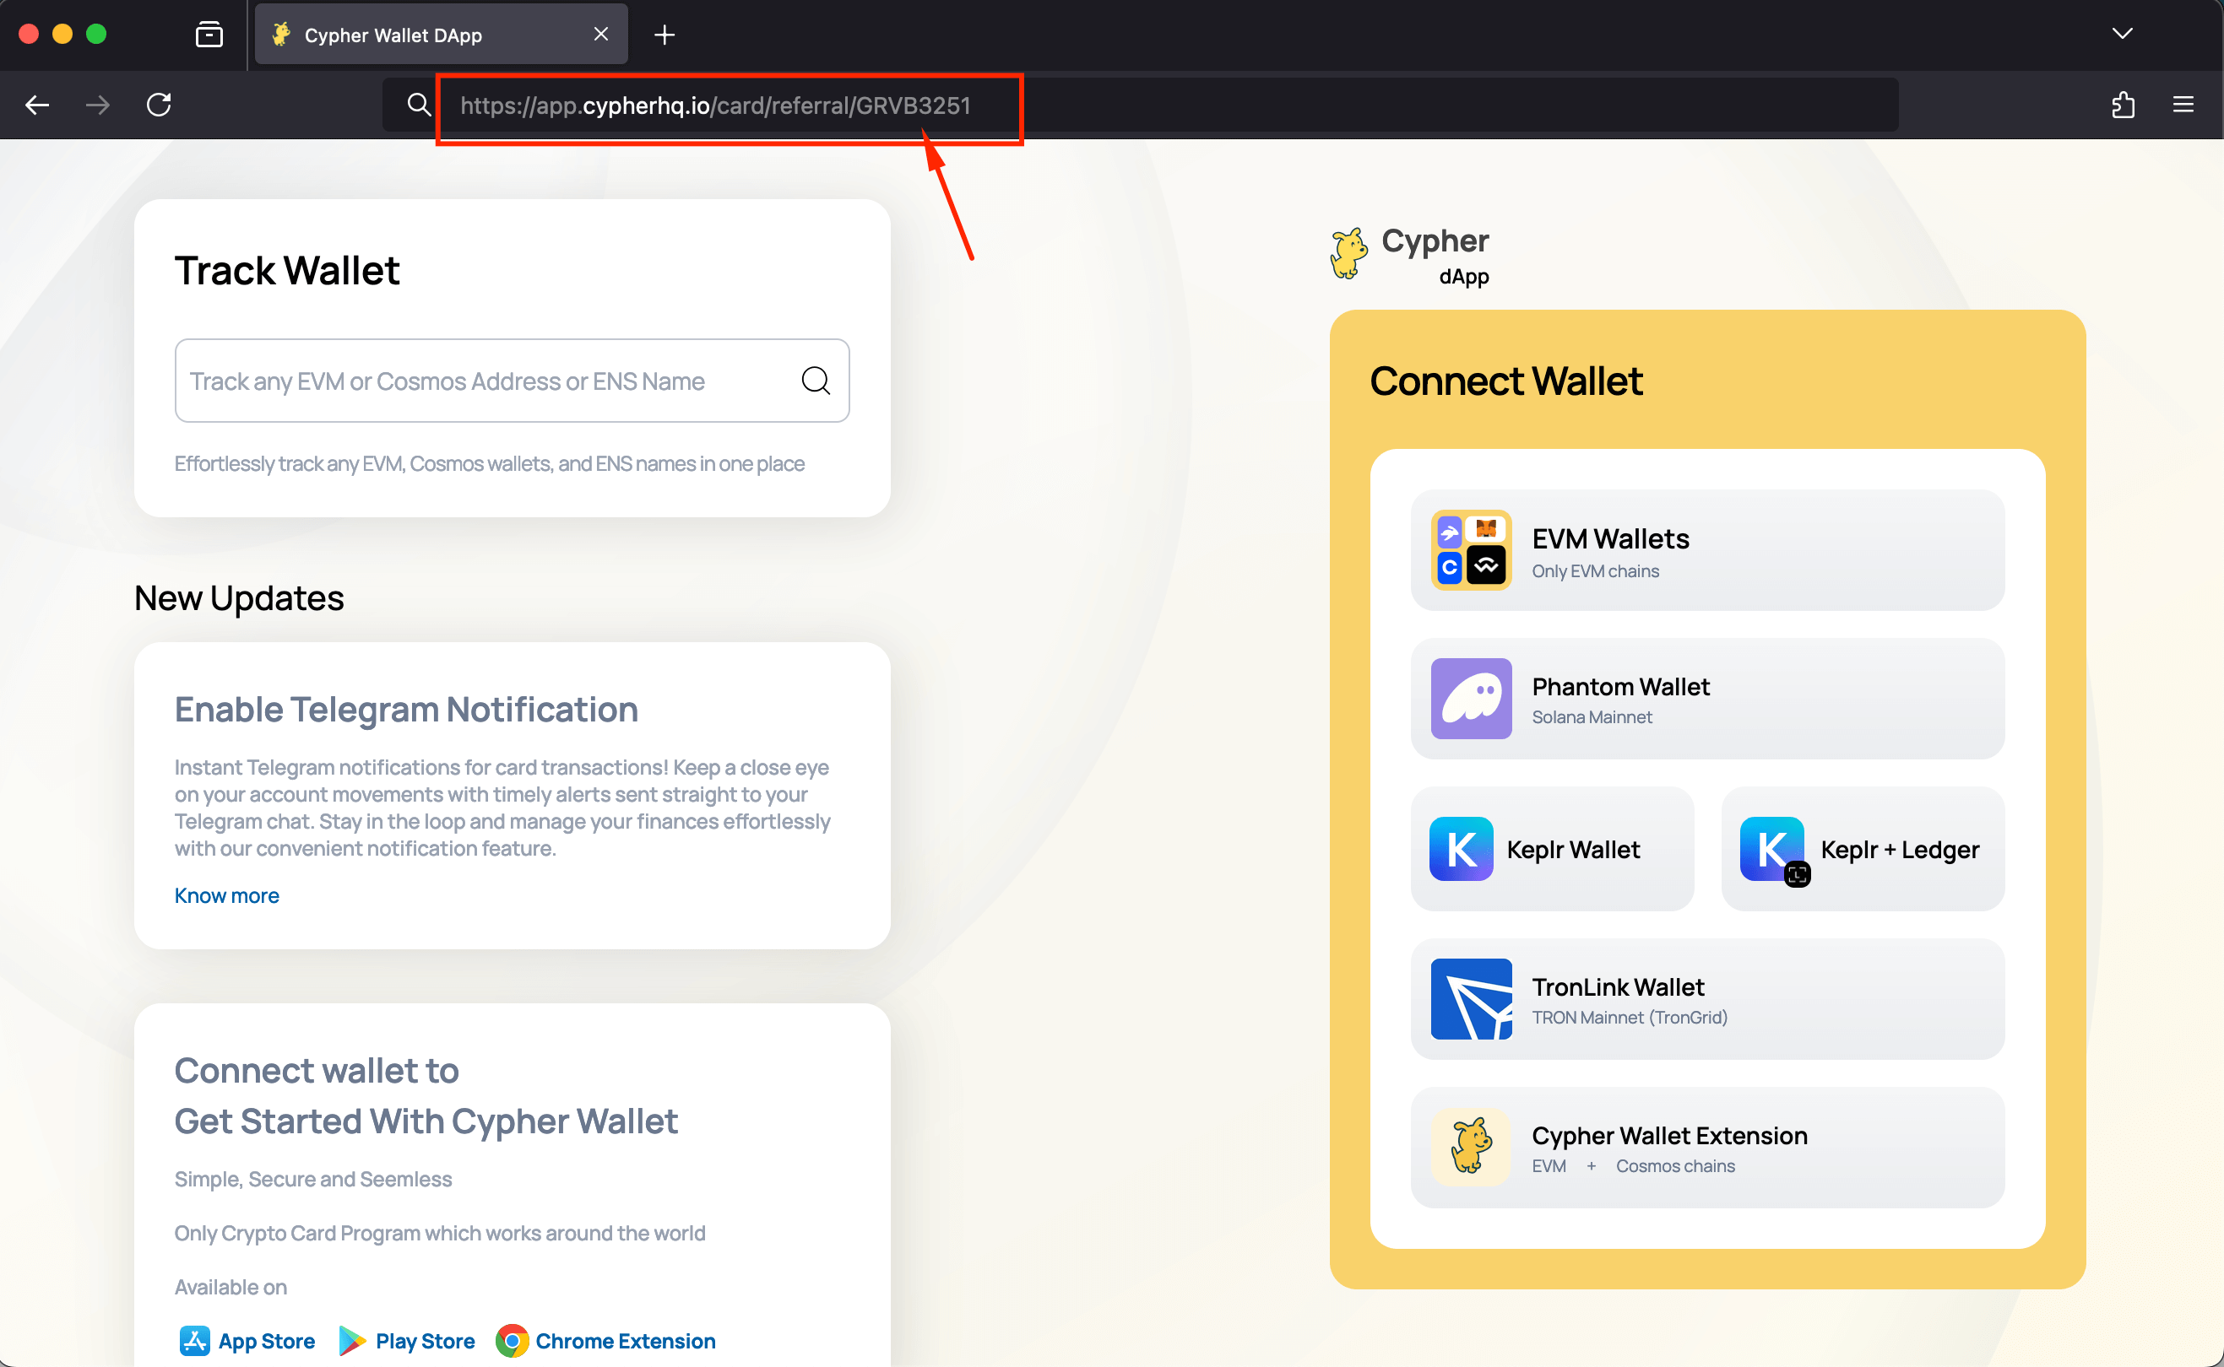Click the 'Only EVM chains' subtitle
The image size is (2224, 1367).
pyautogui.click(x=1596, y=571)
